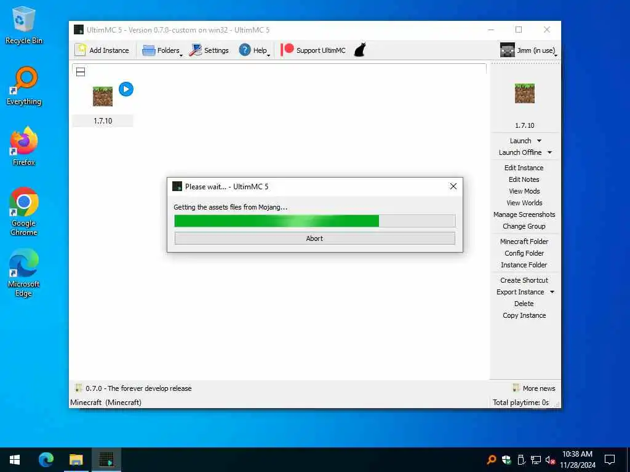Expand the Launch Offline dropdown arrow

click(549, 152)
